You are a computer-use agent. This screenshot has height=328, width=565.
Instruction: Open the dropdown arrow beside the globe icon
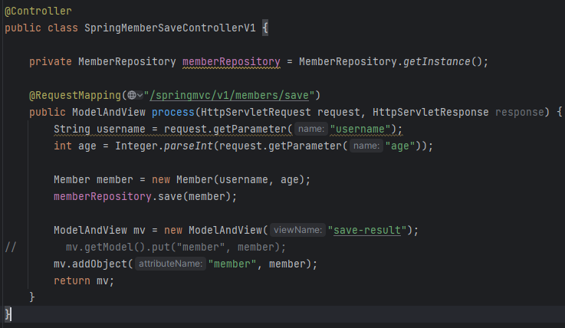[x=140, y=96]
